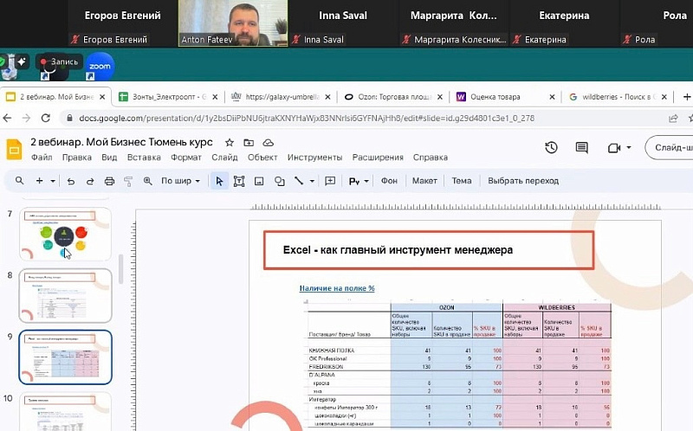The width and height of the screenshot is (693, 431).
Task: Click the move to folder icon
Action: (249, 143)
